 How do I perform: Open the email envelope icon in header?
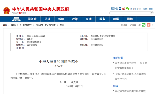[x=113, y=8]
